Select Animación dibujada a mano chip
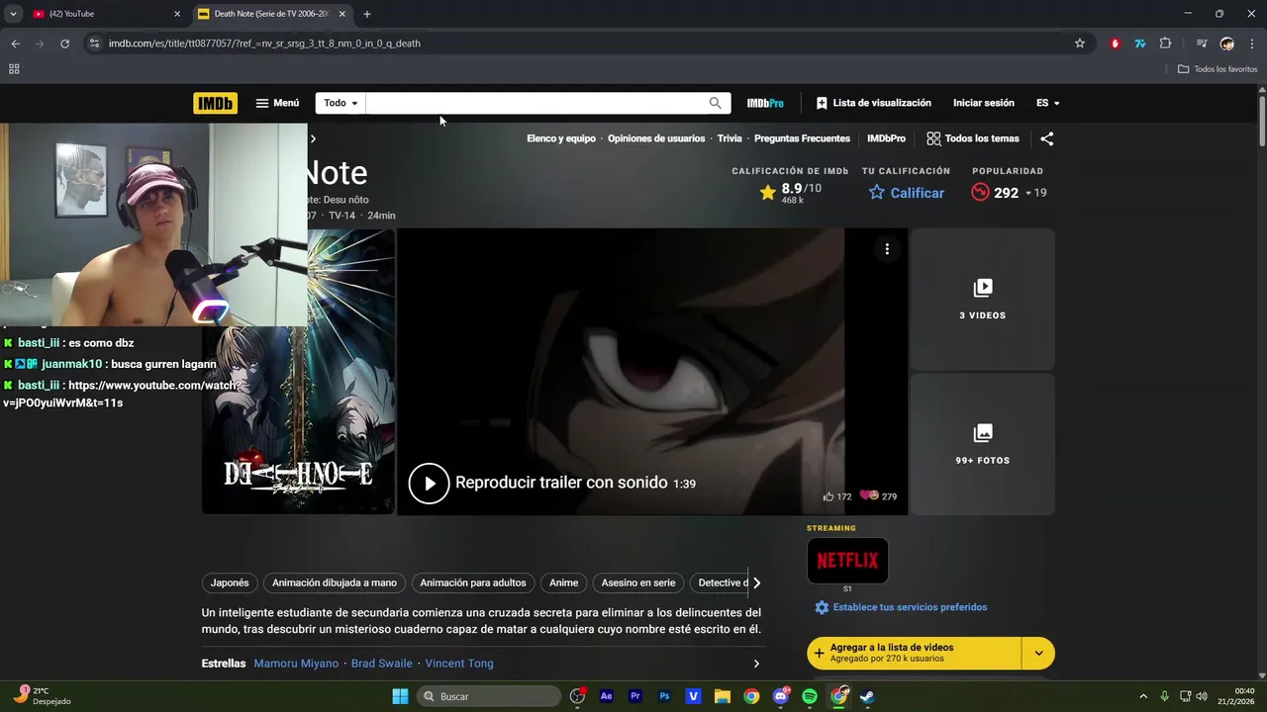This screenshot has height=712, width=1267. 335,582
